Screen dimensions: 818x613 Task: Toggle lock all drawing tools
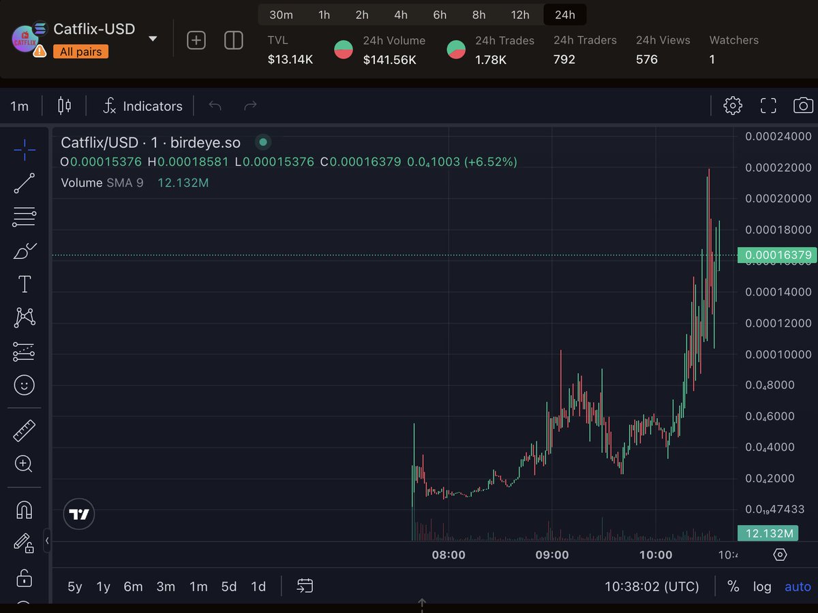pyautogui.click(x=25, y=577)
